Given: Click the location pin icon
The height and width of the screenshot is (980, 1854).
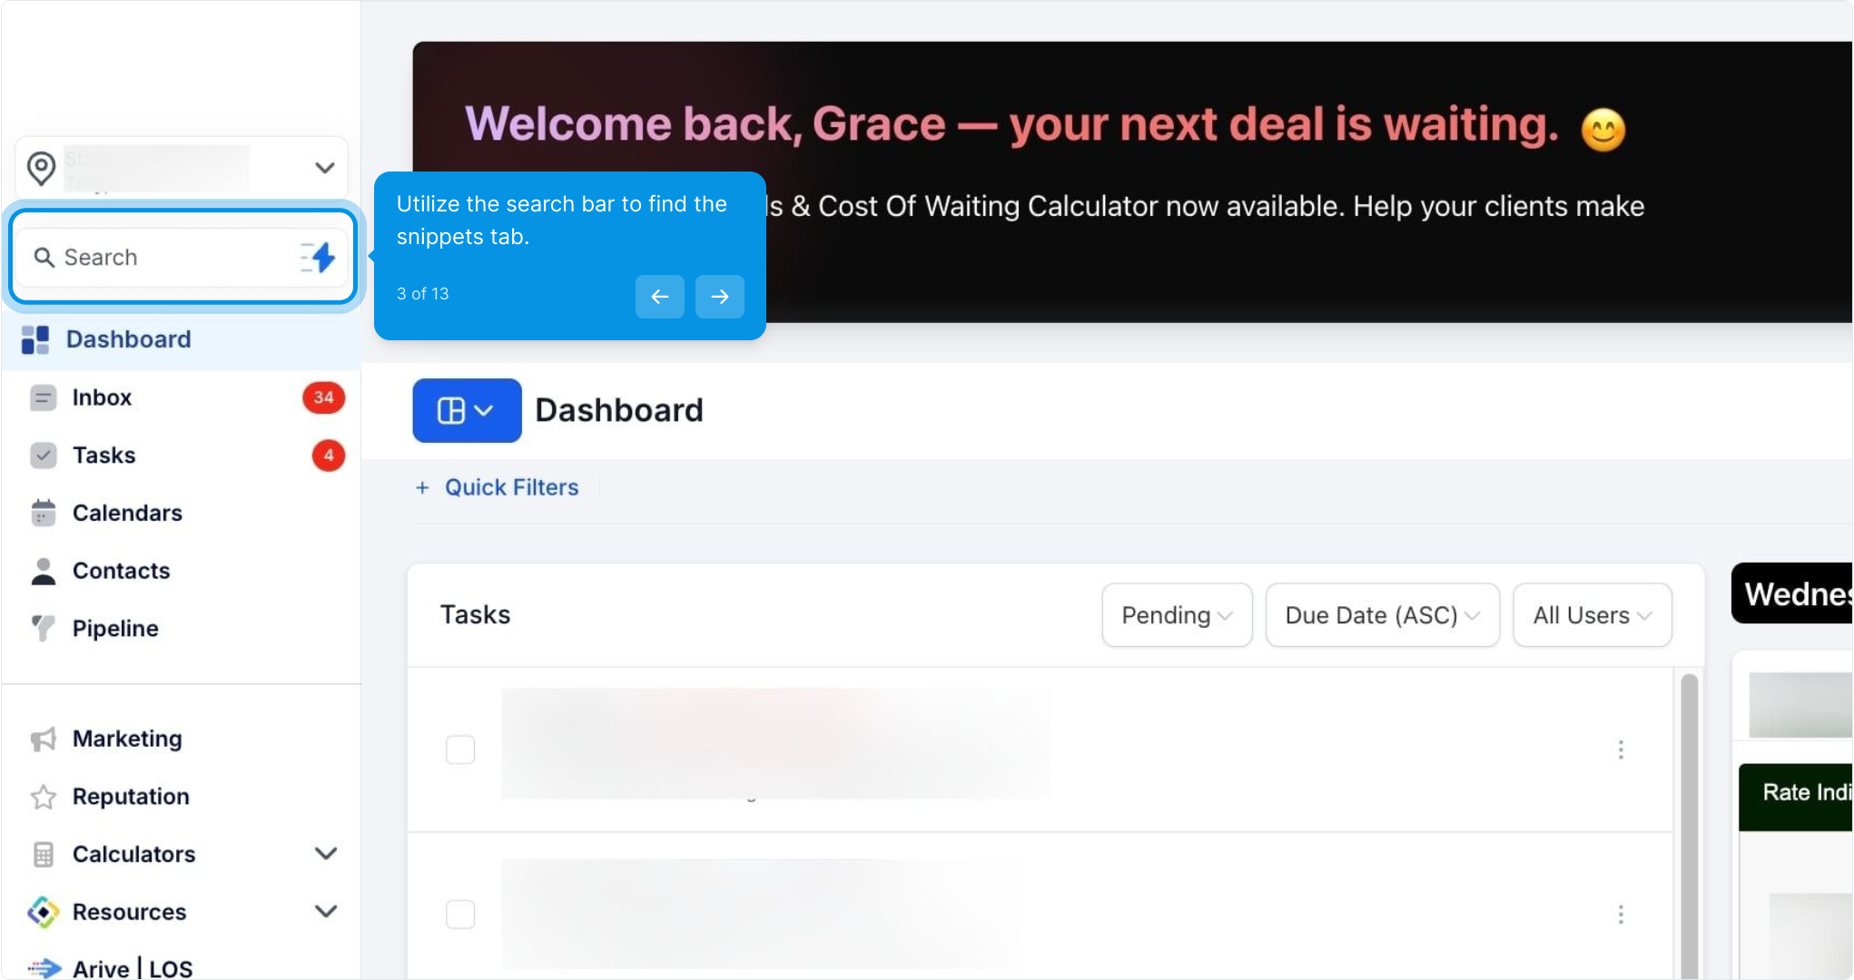Looking at the screenshot, I should click(41, 168).
